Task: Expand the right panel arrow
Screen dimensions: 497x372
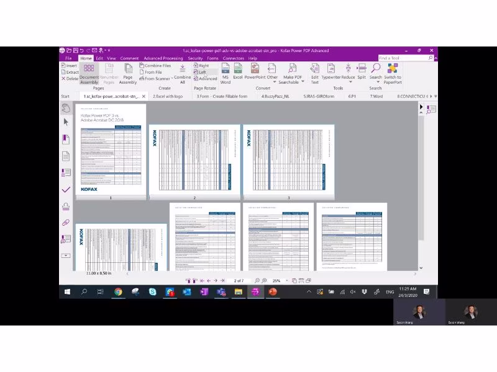Action: 421,107
